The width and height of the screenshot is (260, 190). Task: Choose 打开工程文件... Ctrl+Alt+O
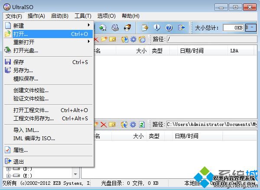coord(49,110)
